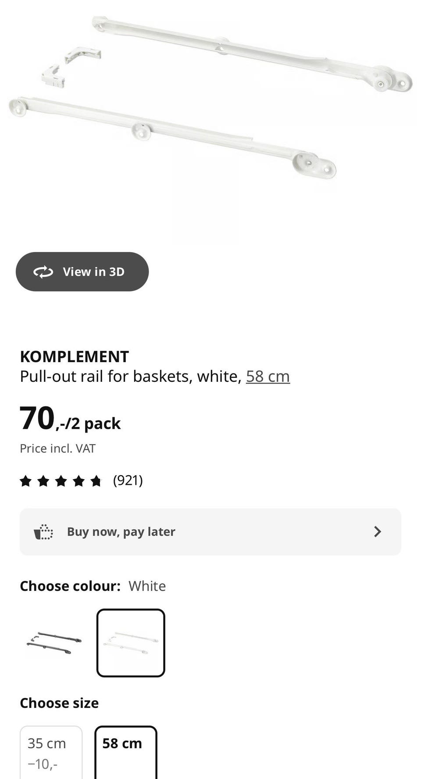Click the (921) review count

(x=128, y=480)
